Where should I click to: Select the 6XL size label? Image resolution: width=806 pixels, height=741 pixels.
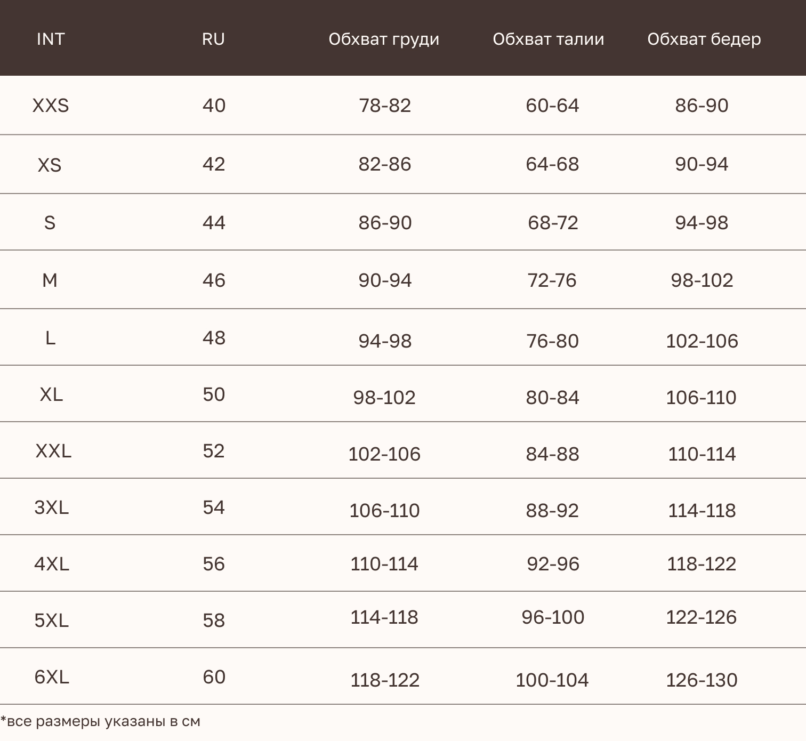coord(52,676)
